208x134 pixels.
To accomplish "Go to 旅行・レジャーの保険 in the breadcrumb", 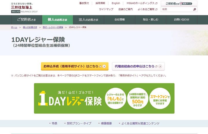I will click(53, 27).
